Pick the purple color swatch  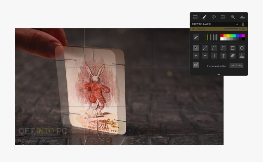[240, 36]
